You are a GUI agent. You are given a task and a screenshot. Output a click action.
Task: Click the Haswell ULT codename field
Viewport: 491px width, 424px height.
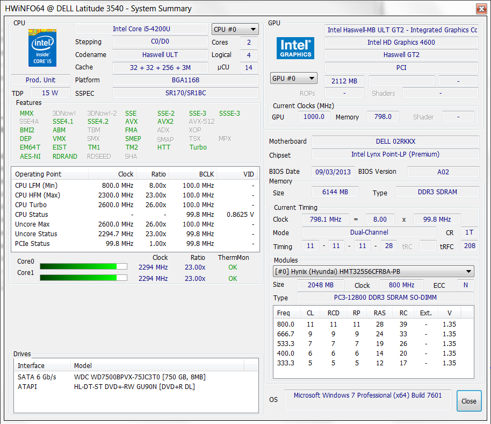click(160, 54)
